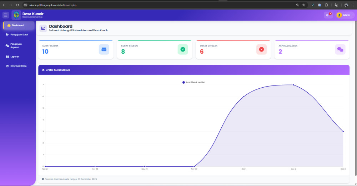Viewport: 357px width, 186px height.
Task: Expand the Admin user dropdown
Action: tap(345, 15)
